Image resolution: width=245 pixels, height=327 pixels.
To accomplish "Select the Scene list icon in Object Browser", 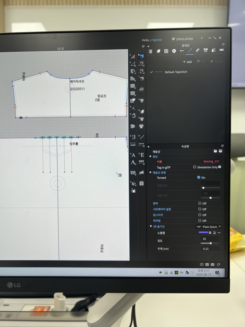I will [x=150, y=51].
